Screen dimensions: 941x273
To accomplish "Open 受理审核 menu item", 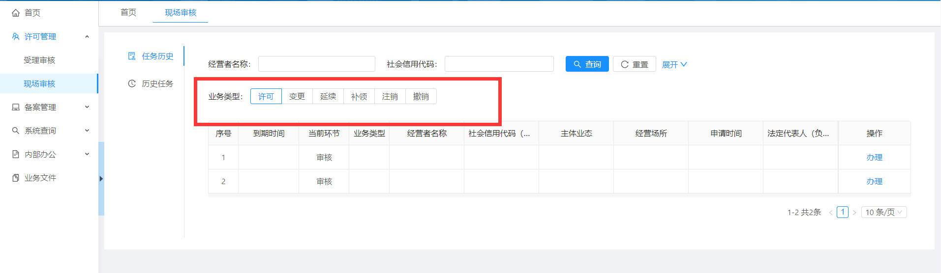I will [39, 60].
